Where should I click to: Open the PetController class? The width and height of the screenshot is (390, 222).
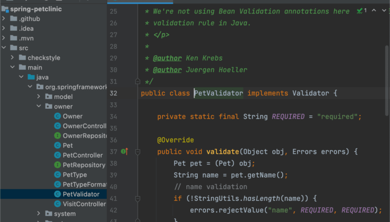[82, 155]
